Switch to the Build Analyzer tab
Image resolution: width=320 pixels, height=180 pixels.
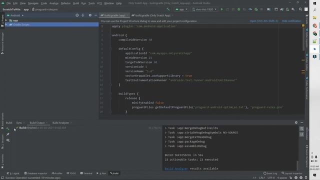click(60, 122)
